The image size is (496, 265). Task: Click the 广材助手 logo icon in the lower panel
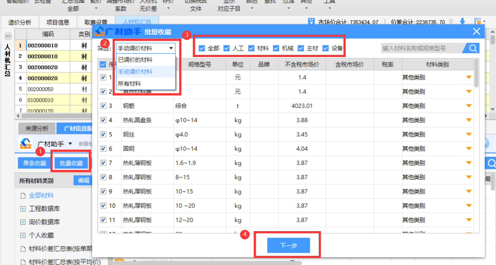click(26, 144)
